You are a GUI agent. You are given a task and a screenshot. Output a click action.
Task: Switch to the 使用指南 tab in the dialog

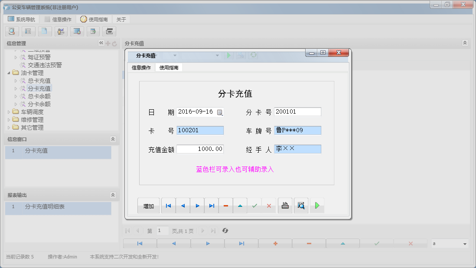click(x=168, y=68)
